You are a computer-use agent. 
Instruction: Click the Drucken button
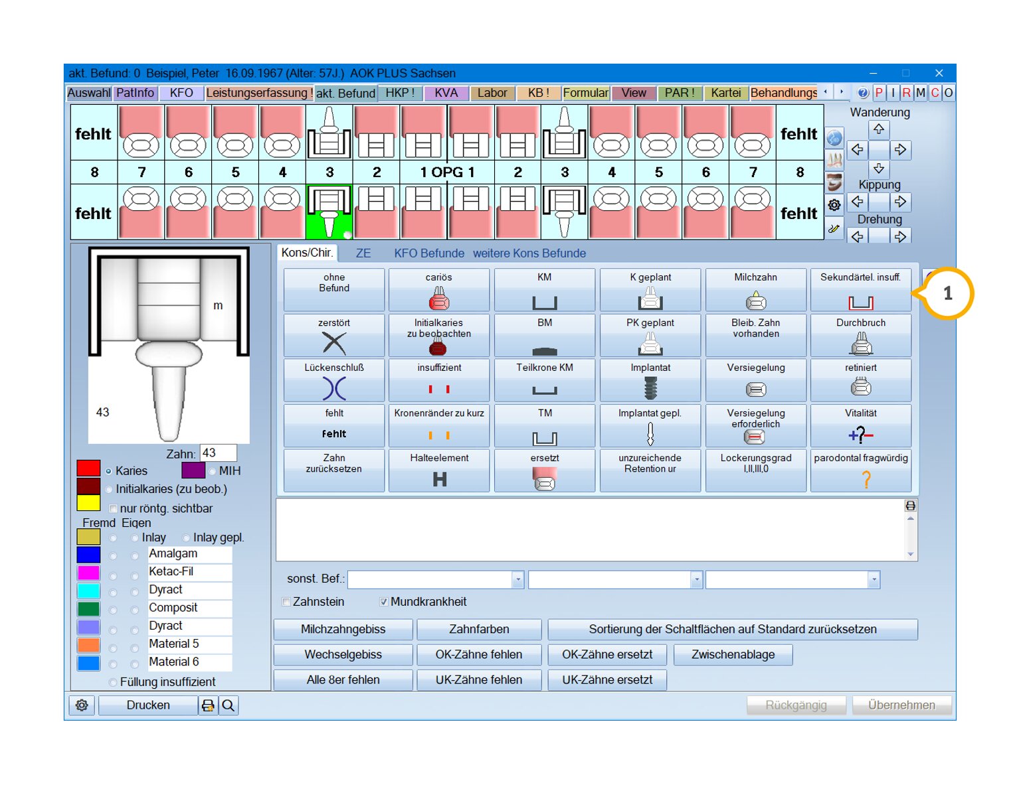(148, 705)
